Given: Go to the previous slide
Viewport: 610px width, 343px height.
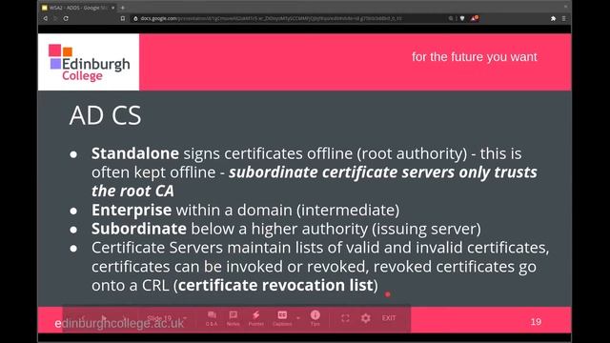Looking at the screenshot, I should (x=83, y=318).
